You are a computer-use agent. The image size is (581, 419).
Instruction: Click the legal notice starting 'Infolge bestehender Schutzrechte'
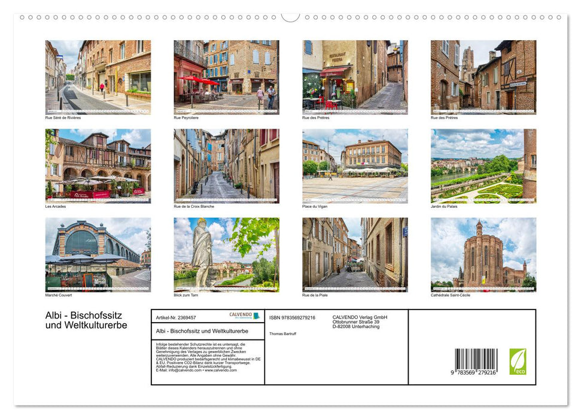tap(208, 357)
